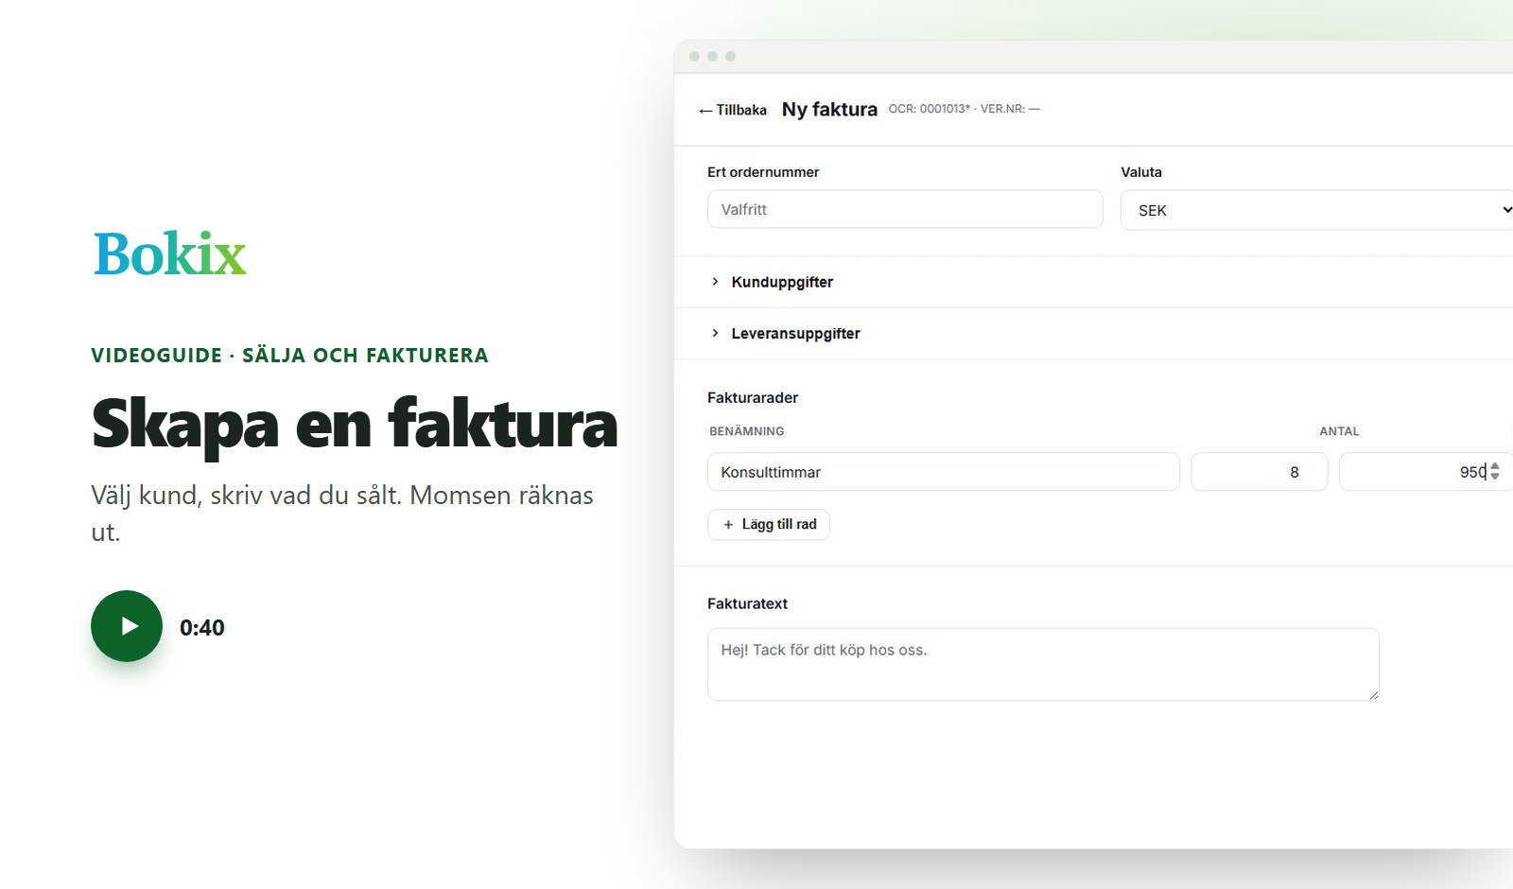
Task: Add a new invoice row via Lägg till rad
Action: point(769,524)
